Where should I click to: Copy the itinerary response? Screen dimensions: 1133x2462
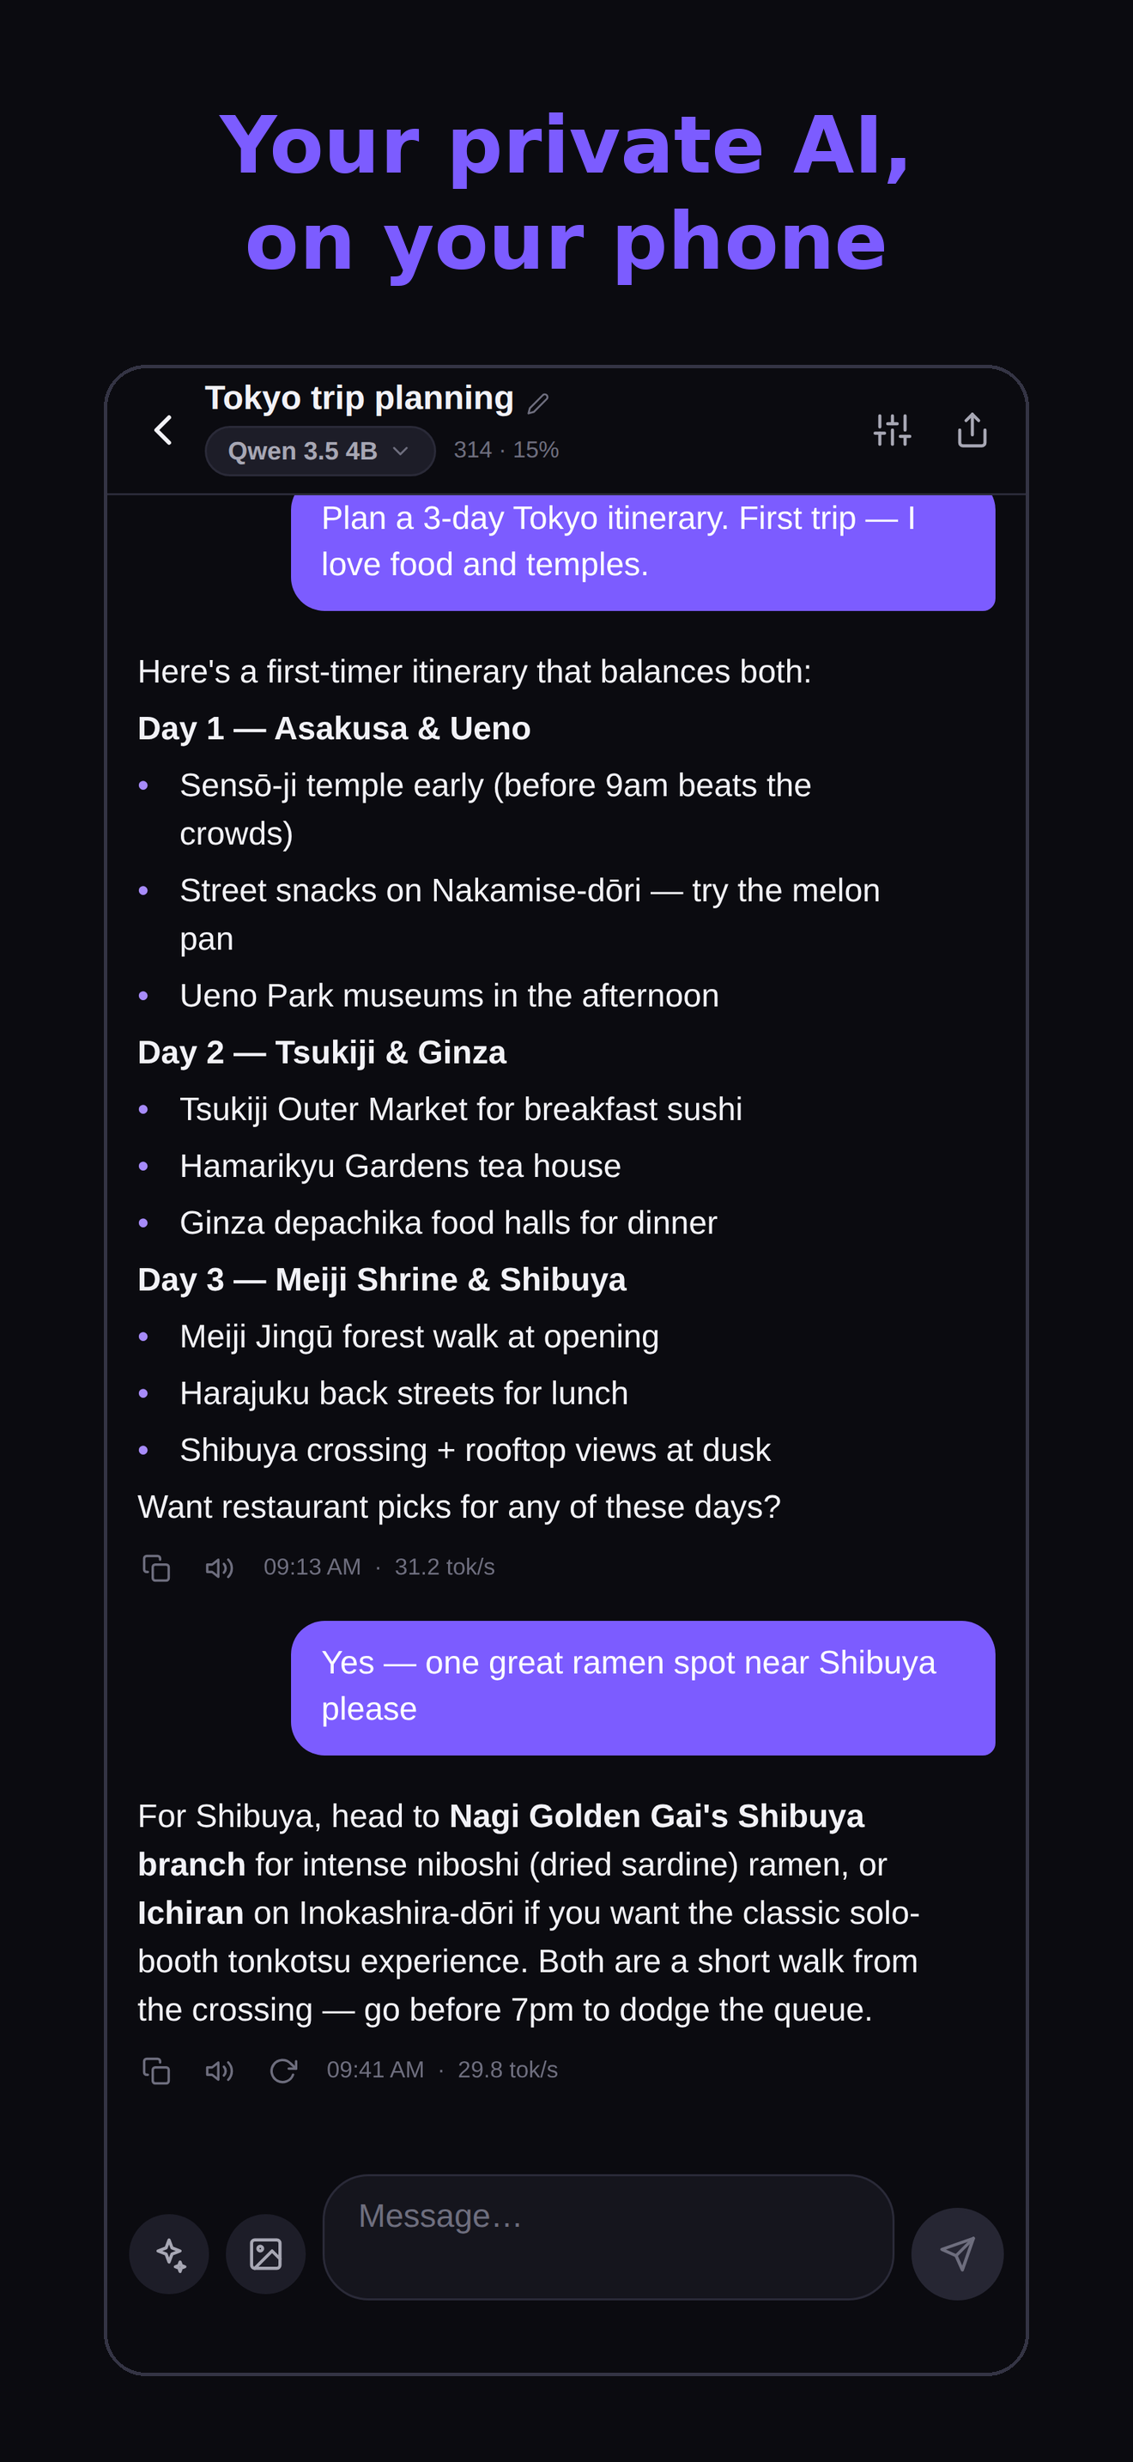[155, 1568]
